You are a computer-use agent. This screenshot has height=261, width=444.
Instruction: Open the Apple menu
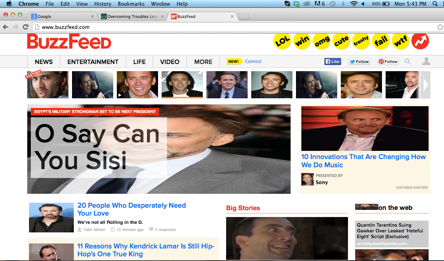pos(9,4)
